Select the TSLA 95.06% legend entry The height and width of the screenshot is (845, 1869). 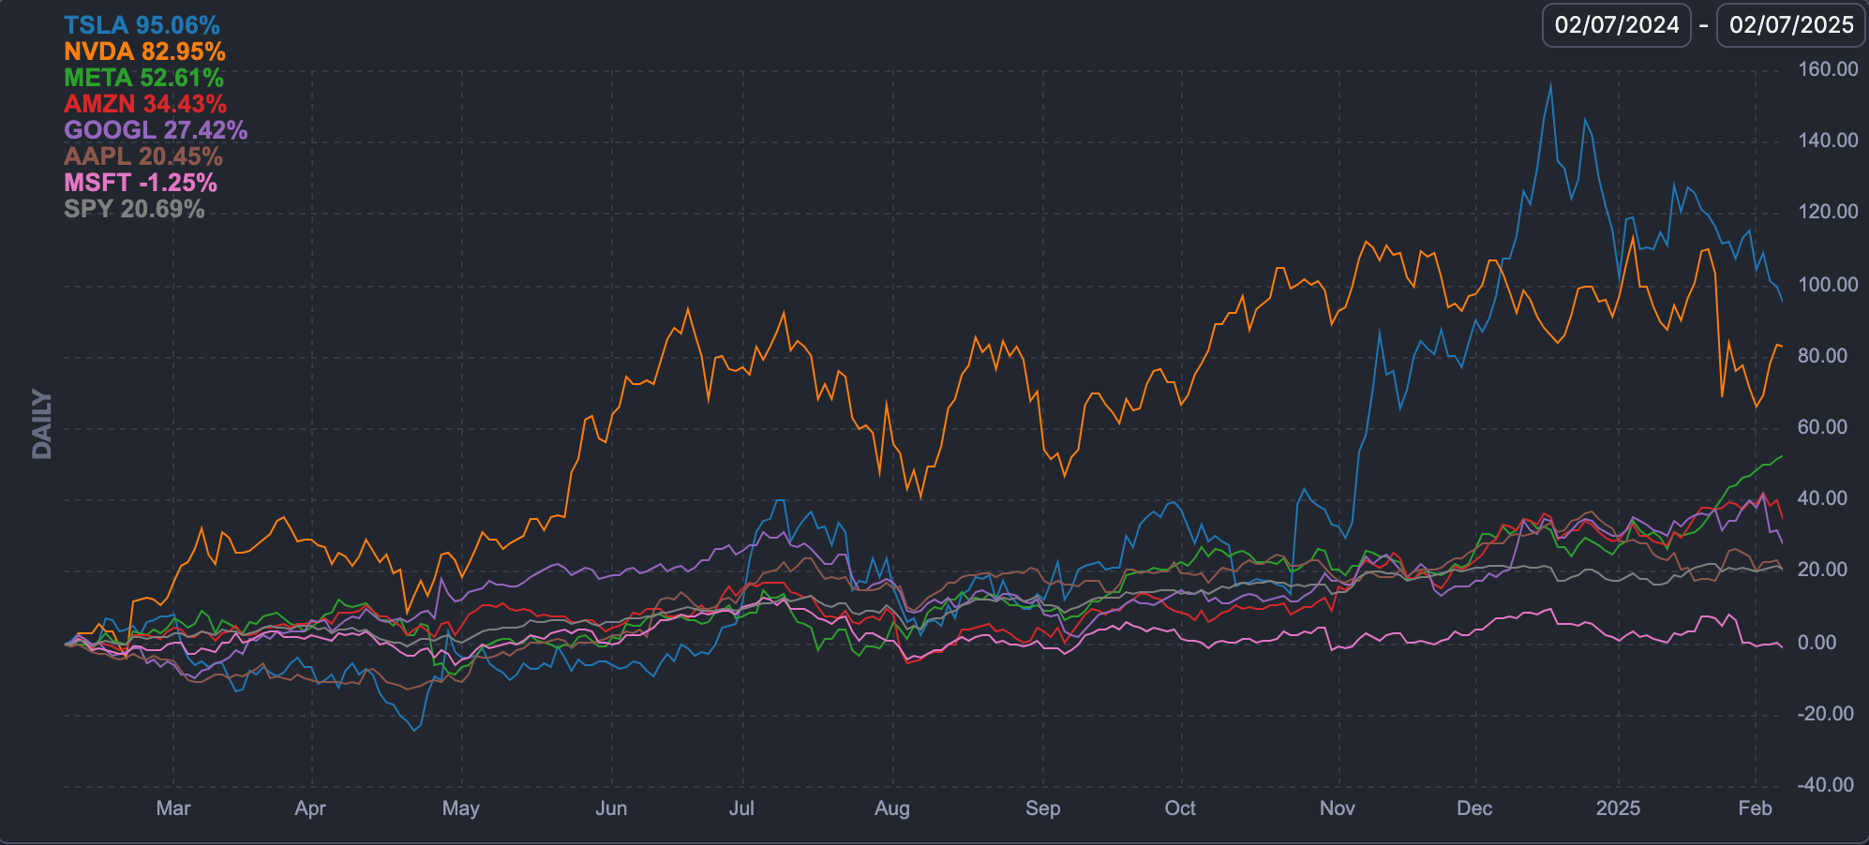[x=142, y=25]
